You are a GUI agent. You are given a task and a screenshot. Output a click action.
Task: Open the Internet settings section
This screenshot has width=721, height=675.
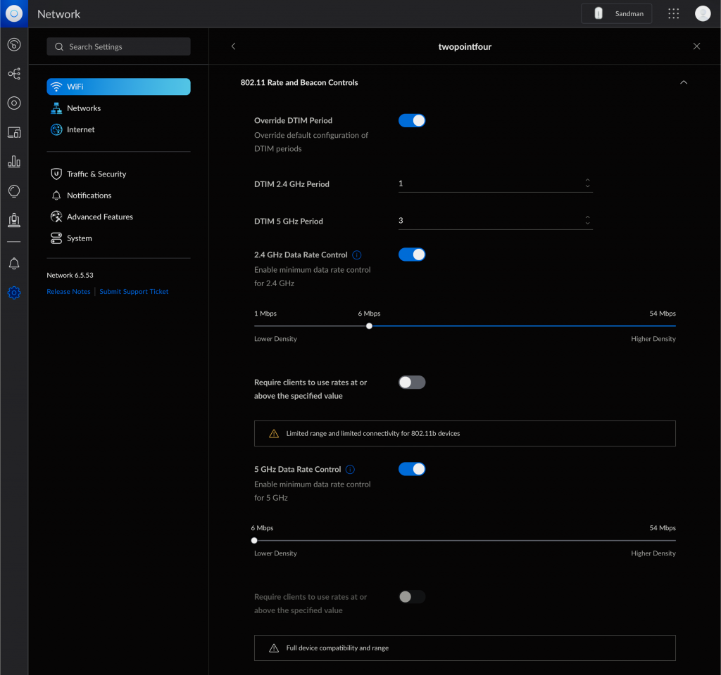click(x=80, y=129)
